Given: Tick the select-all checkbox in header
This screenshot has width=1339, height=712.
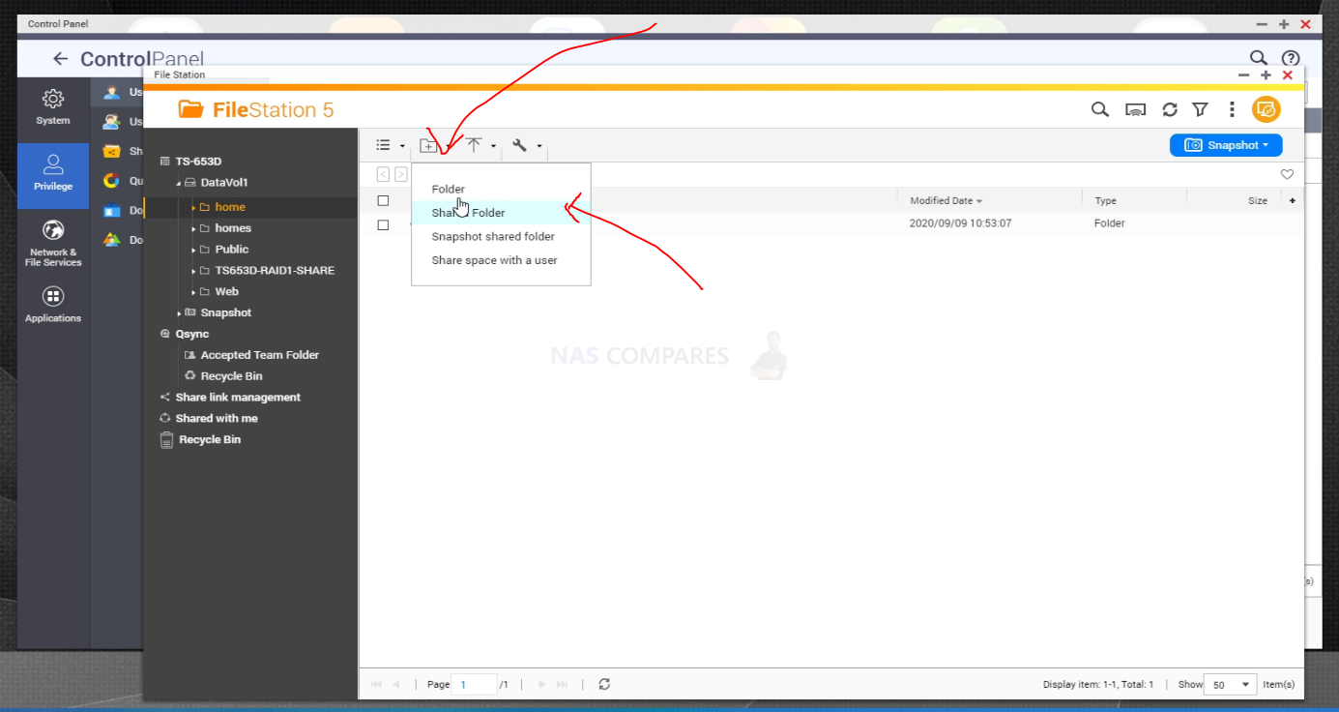Looking at the screenshot, I should coord(383,200).
